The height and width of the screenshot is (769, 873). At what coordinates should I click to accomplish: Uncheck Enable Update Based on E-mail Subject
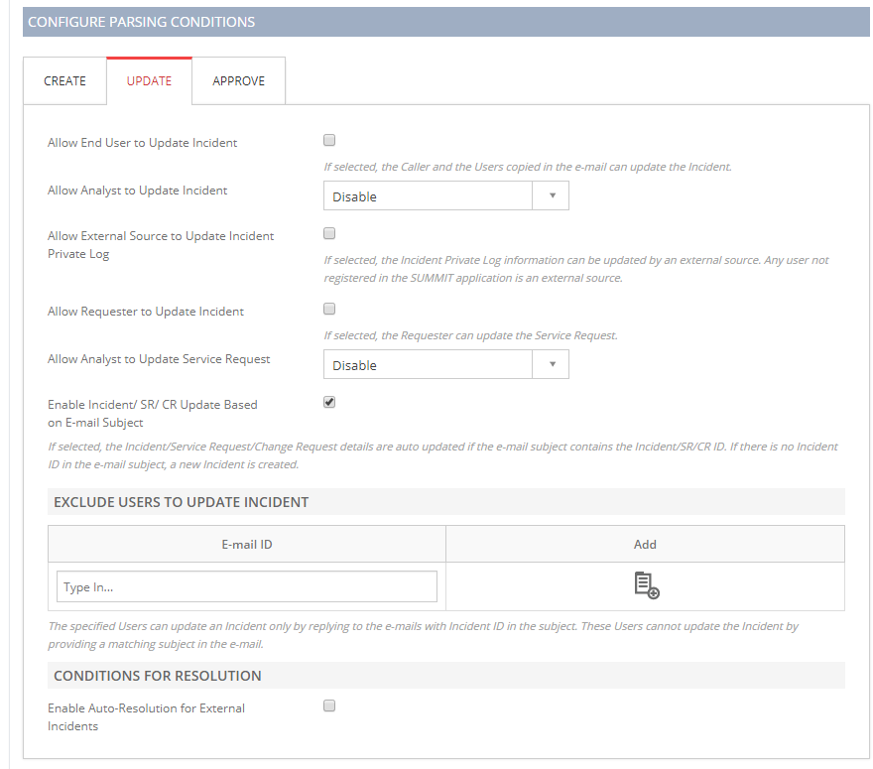(329, 402)
